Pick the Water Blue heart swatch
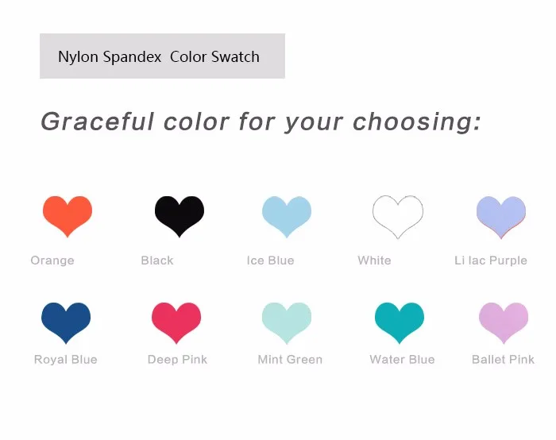Image resolution: width=556 pixels, height=440 pixels. pos(399,321)
